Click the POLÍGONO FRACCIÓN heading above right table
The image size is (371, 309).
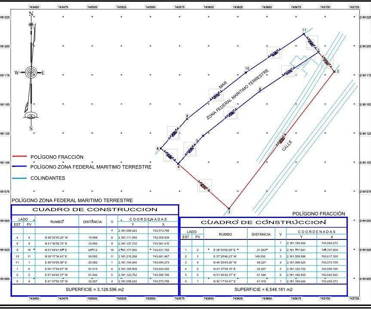pyautogui.click(x=319, y=214)
